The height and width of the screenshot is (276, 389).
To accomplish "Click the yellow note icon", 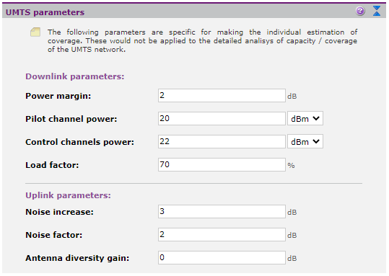I will [35, 32].
